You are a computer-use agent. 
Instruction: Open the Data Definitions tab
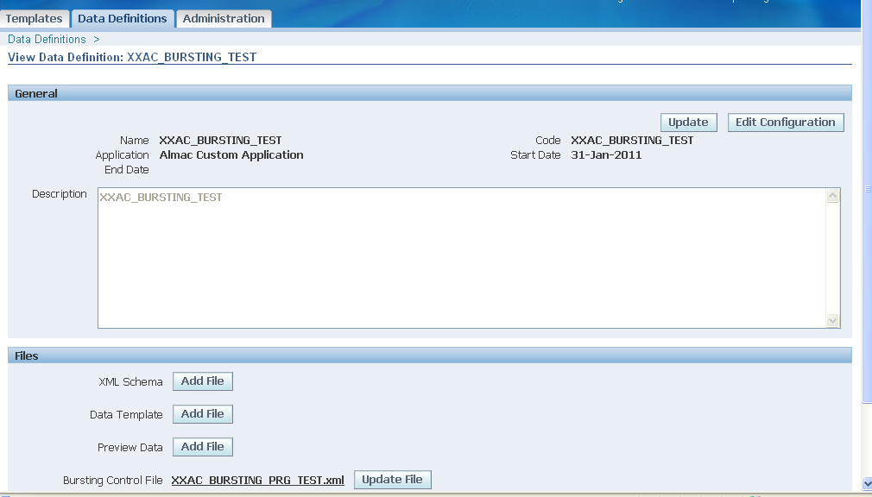pos(123,18)
